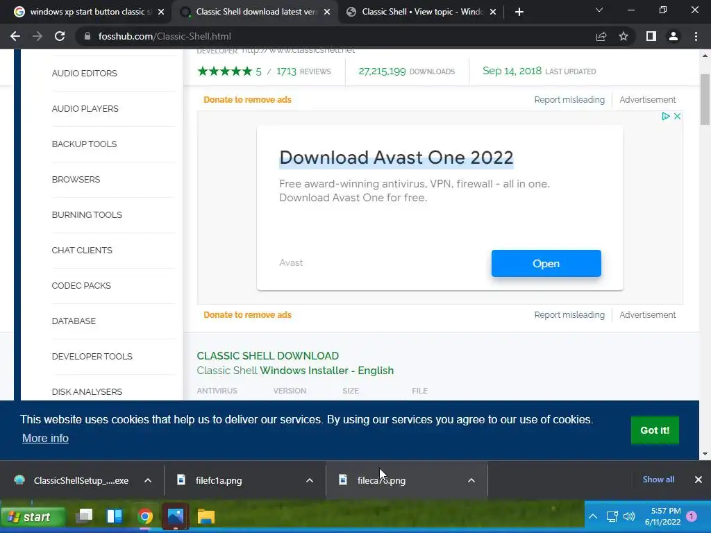Open the AUDIO EDITORS category

pyautogui.click(x=84, y=74)
